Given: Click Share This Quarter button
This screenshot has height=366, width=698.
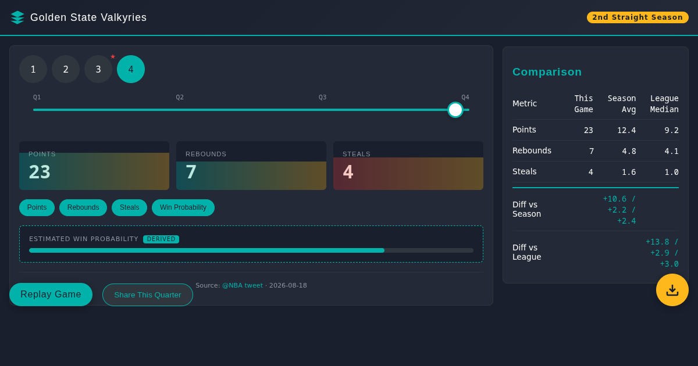Looking at the screenshot, I should click(148, 295).
